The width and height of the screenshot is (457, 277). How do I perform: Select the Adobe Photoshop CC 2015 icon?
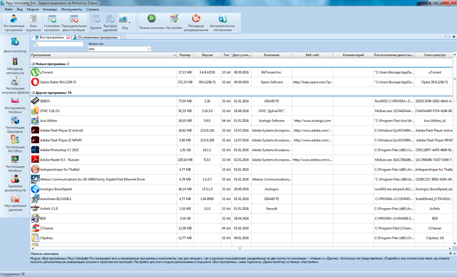pos(35,150)
